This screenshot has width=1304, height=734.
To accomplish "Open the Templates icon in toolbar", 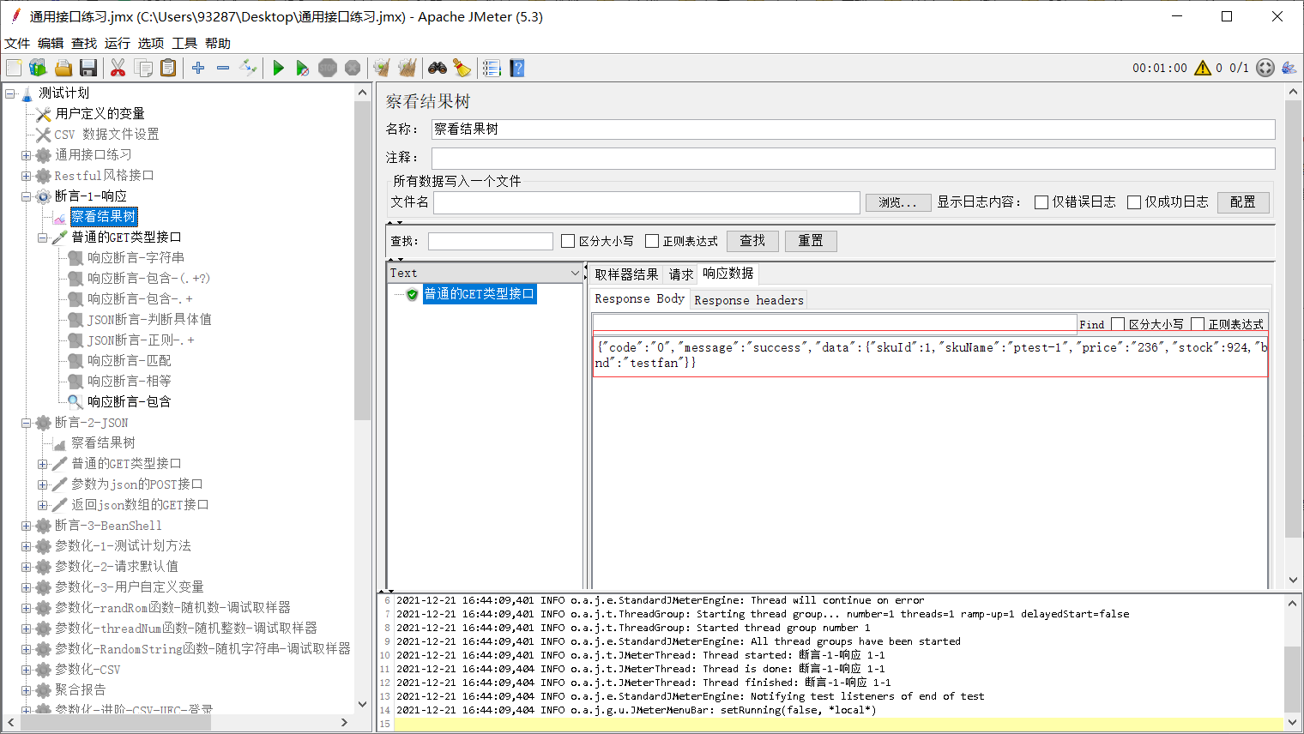I will tap(38, 68).
